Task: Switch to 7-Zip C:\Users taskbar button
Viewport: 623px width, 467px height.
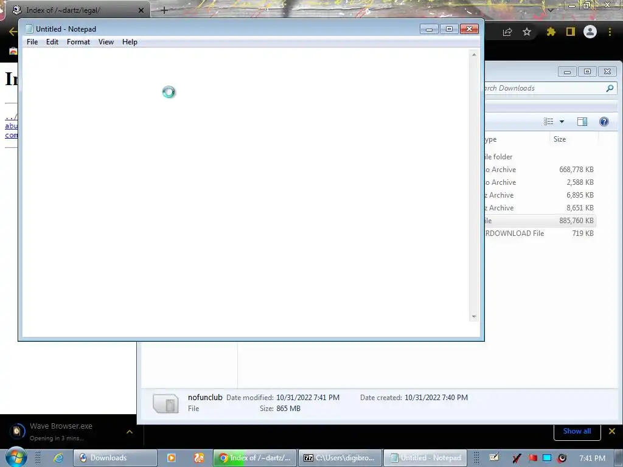Action: [340, 458]
